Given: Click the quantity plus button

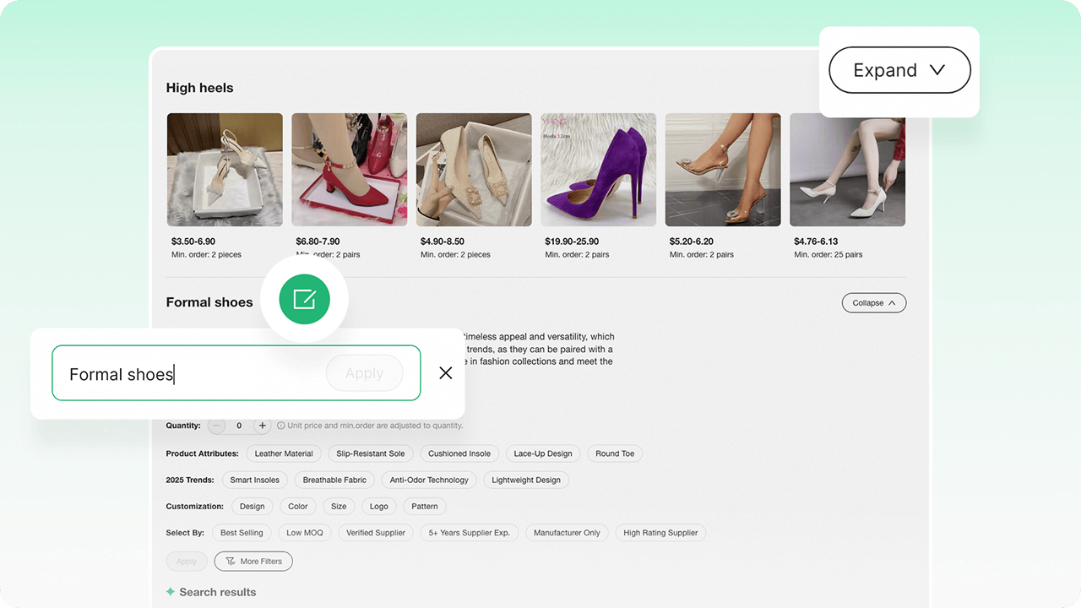Looking at the screenshot, I should [x=263, y=426].
